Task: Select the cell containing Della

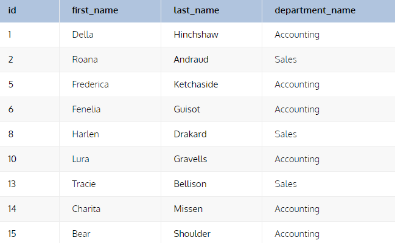Action: pyautogui.click(x=83, y=35)
